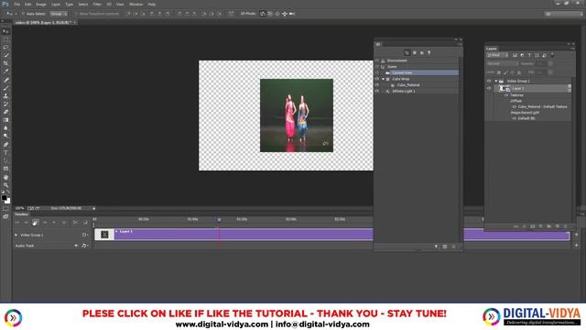Viewport: 586px width, 330px height.
Task: Mute the Audio Track
Action: 76,246
